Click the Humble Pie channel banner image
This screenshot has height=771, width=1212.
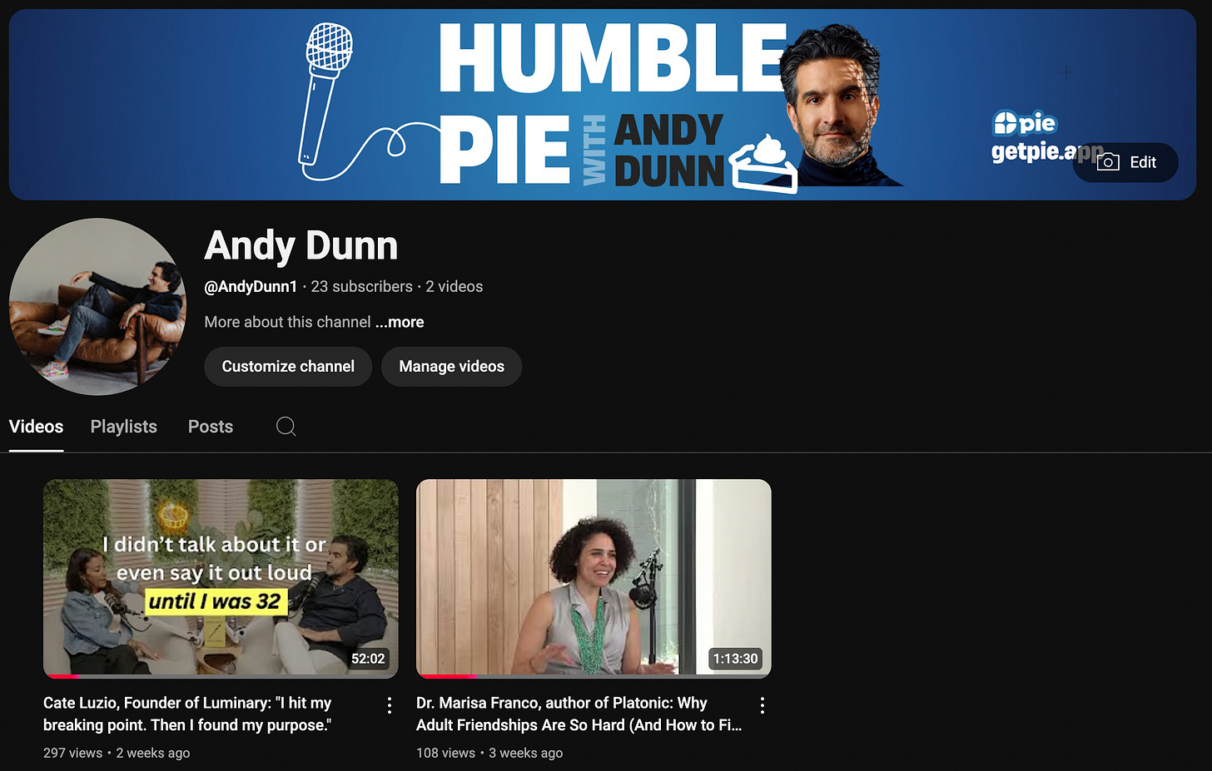[x=602, y=105]
